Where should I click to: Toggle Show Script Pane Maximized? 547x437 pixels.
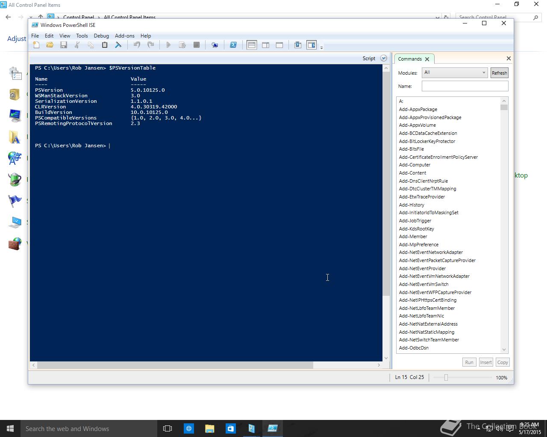coord(279,45)
